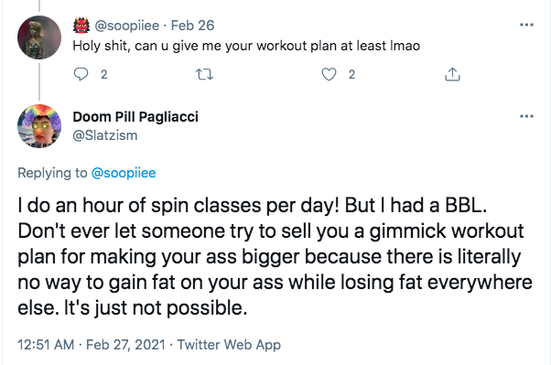Image resolution: width=551 pixels, height=365 pixels.
Task: Click like count 2 on first tweet
Action: 351,74
